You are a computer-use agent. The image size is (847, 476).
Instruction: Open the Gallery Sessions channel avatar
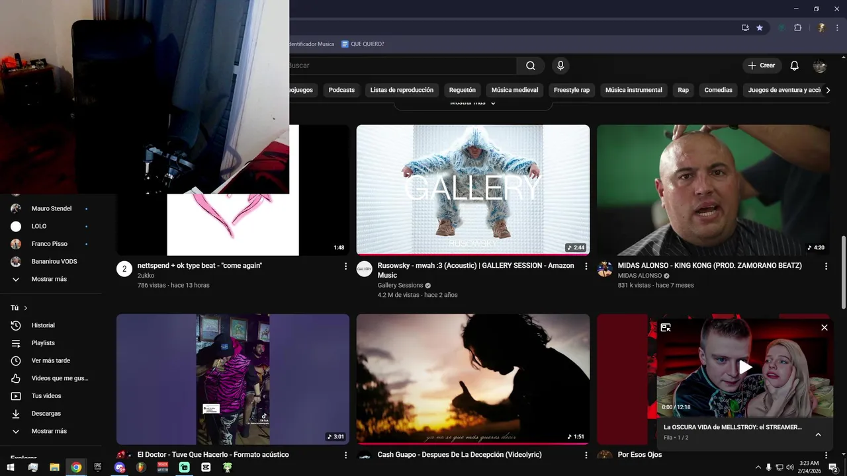coord(365,269)
